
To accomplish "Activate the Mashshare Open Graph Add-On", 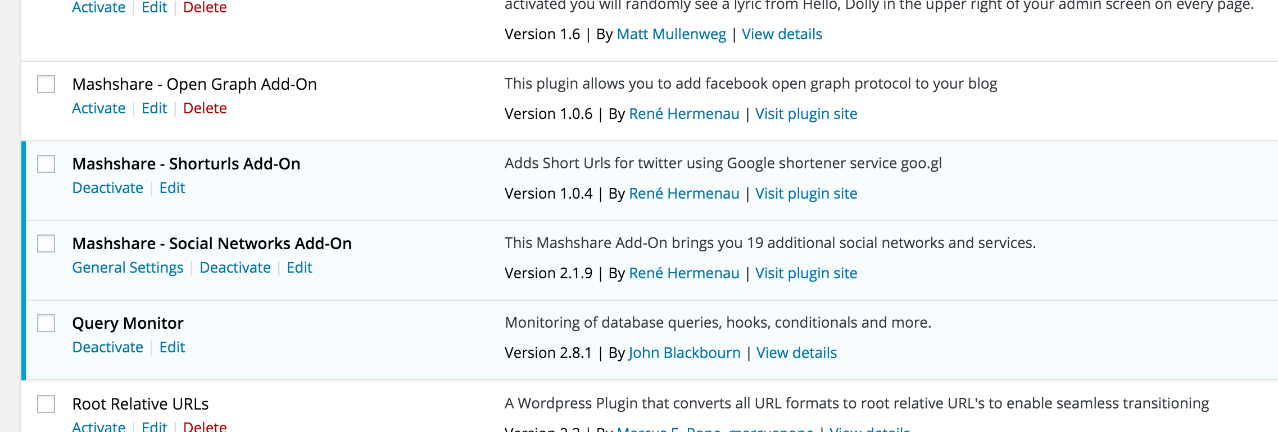I will [99, 108].
